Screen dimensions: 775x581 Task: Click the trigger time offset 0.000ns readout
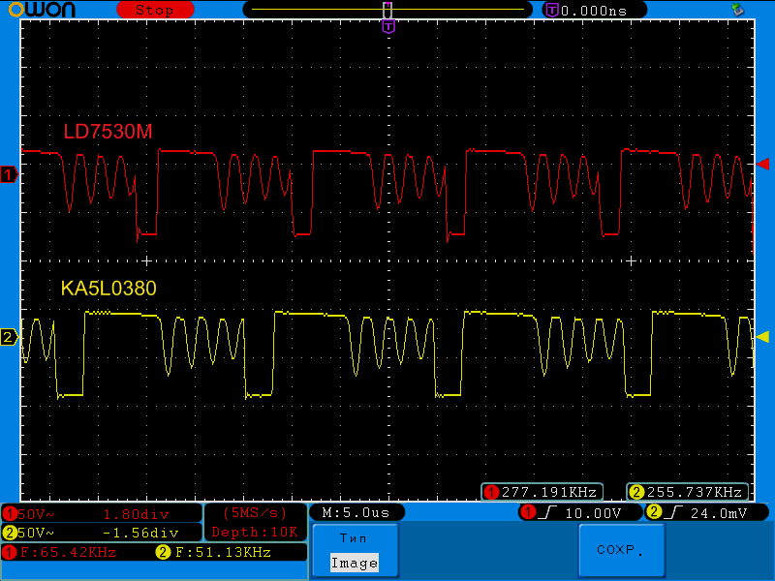[x=586, y=10]
